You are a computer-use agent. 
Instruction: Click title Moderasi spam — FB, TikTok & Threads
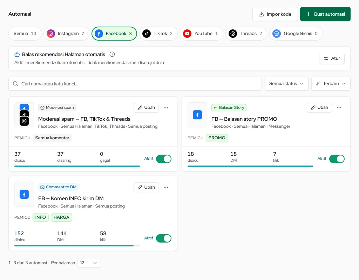coord(84,119)
